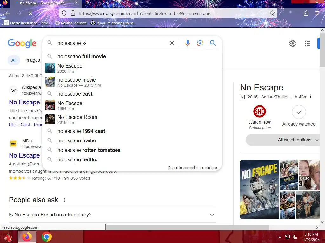Open the small No Escape poster bottom thumbnail
The width and height of the screenshot is (325, 243).
pos(287,205)
